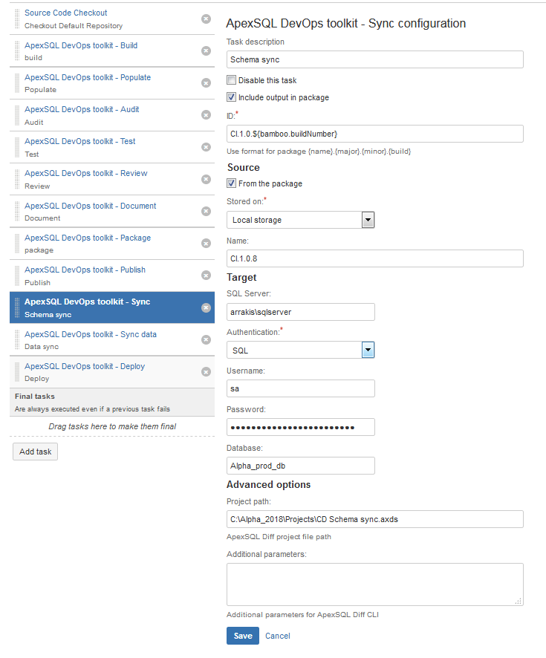This screenshot has width=546, height=658.
Task: Click the Add task button
Action: tap(35, 452)
